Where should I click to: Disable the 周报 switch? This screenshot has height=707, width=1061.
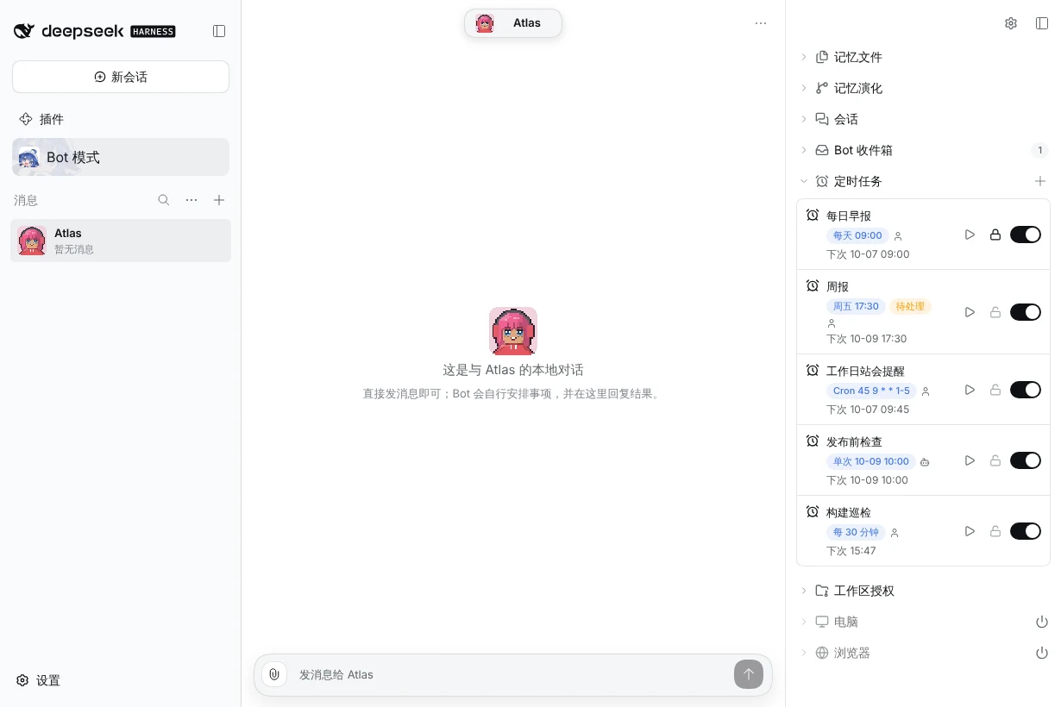[1026, 312]
